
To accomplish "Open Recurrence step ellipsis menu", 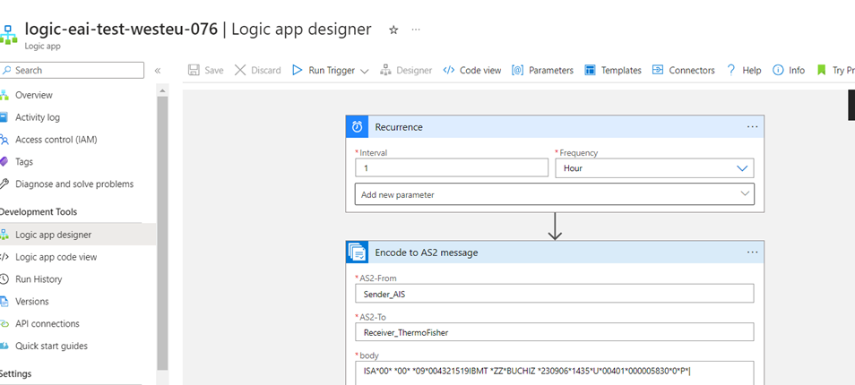I will (x=753, y=127).
